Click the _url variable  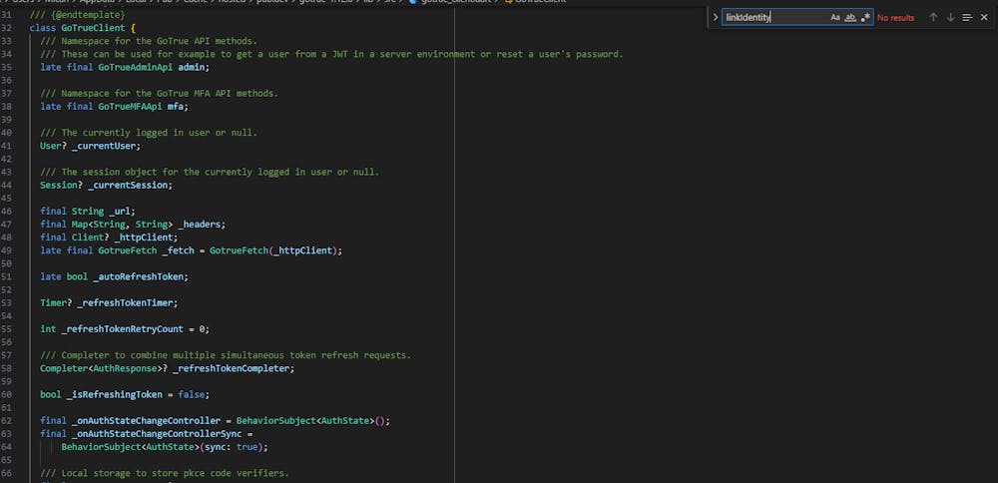(x=122, y=212)
